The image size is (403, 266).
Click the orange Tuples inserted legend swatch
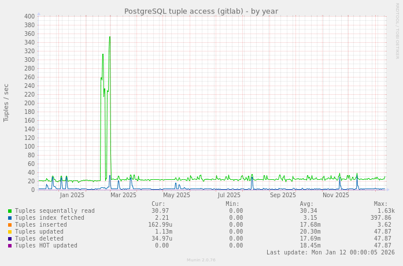pos(10,225)
